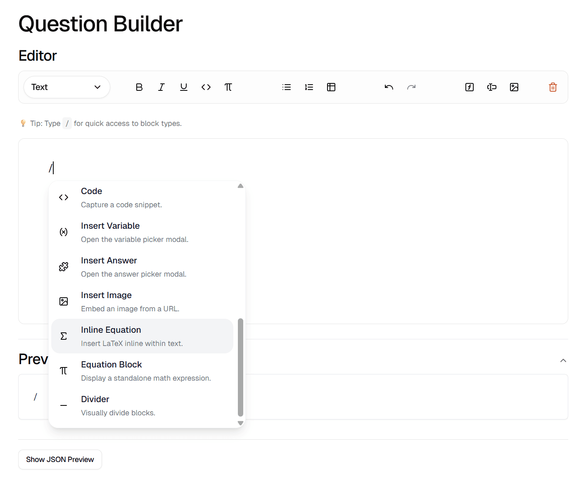Insert a bulleted list

tap(287, 87)
